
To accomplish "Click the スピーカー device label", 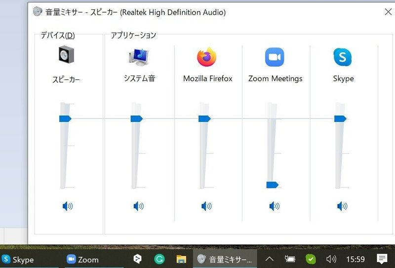I will click(x=66, y=79).
